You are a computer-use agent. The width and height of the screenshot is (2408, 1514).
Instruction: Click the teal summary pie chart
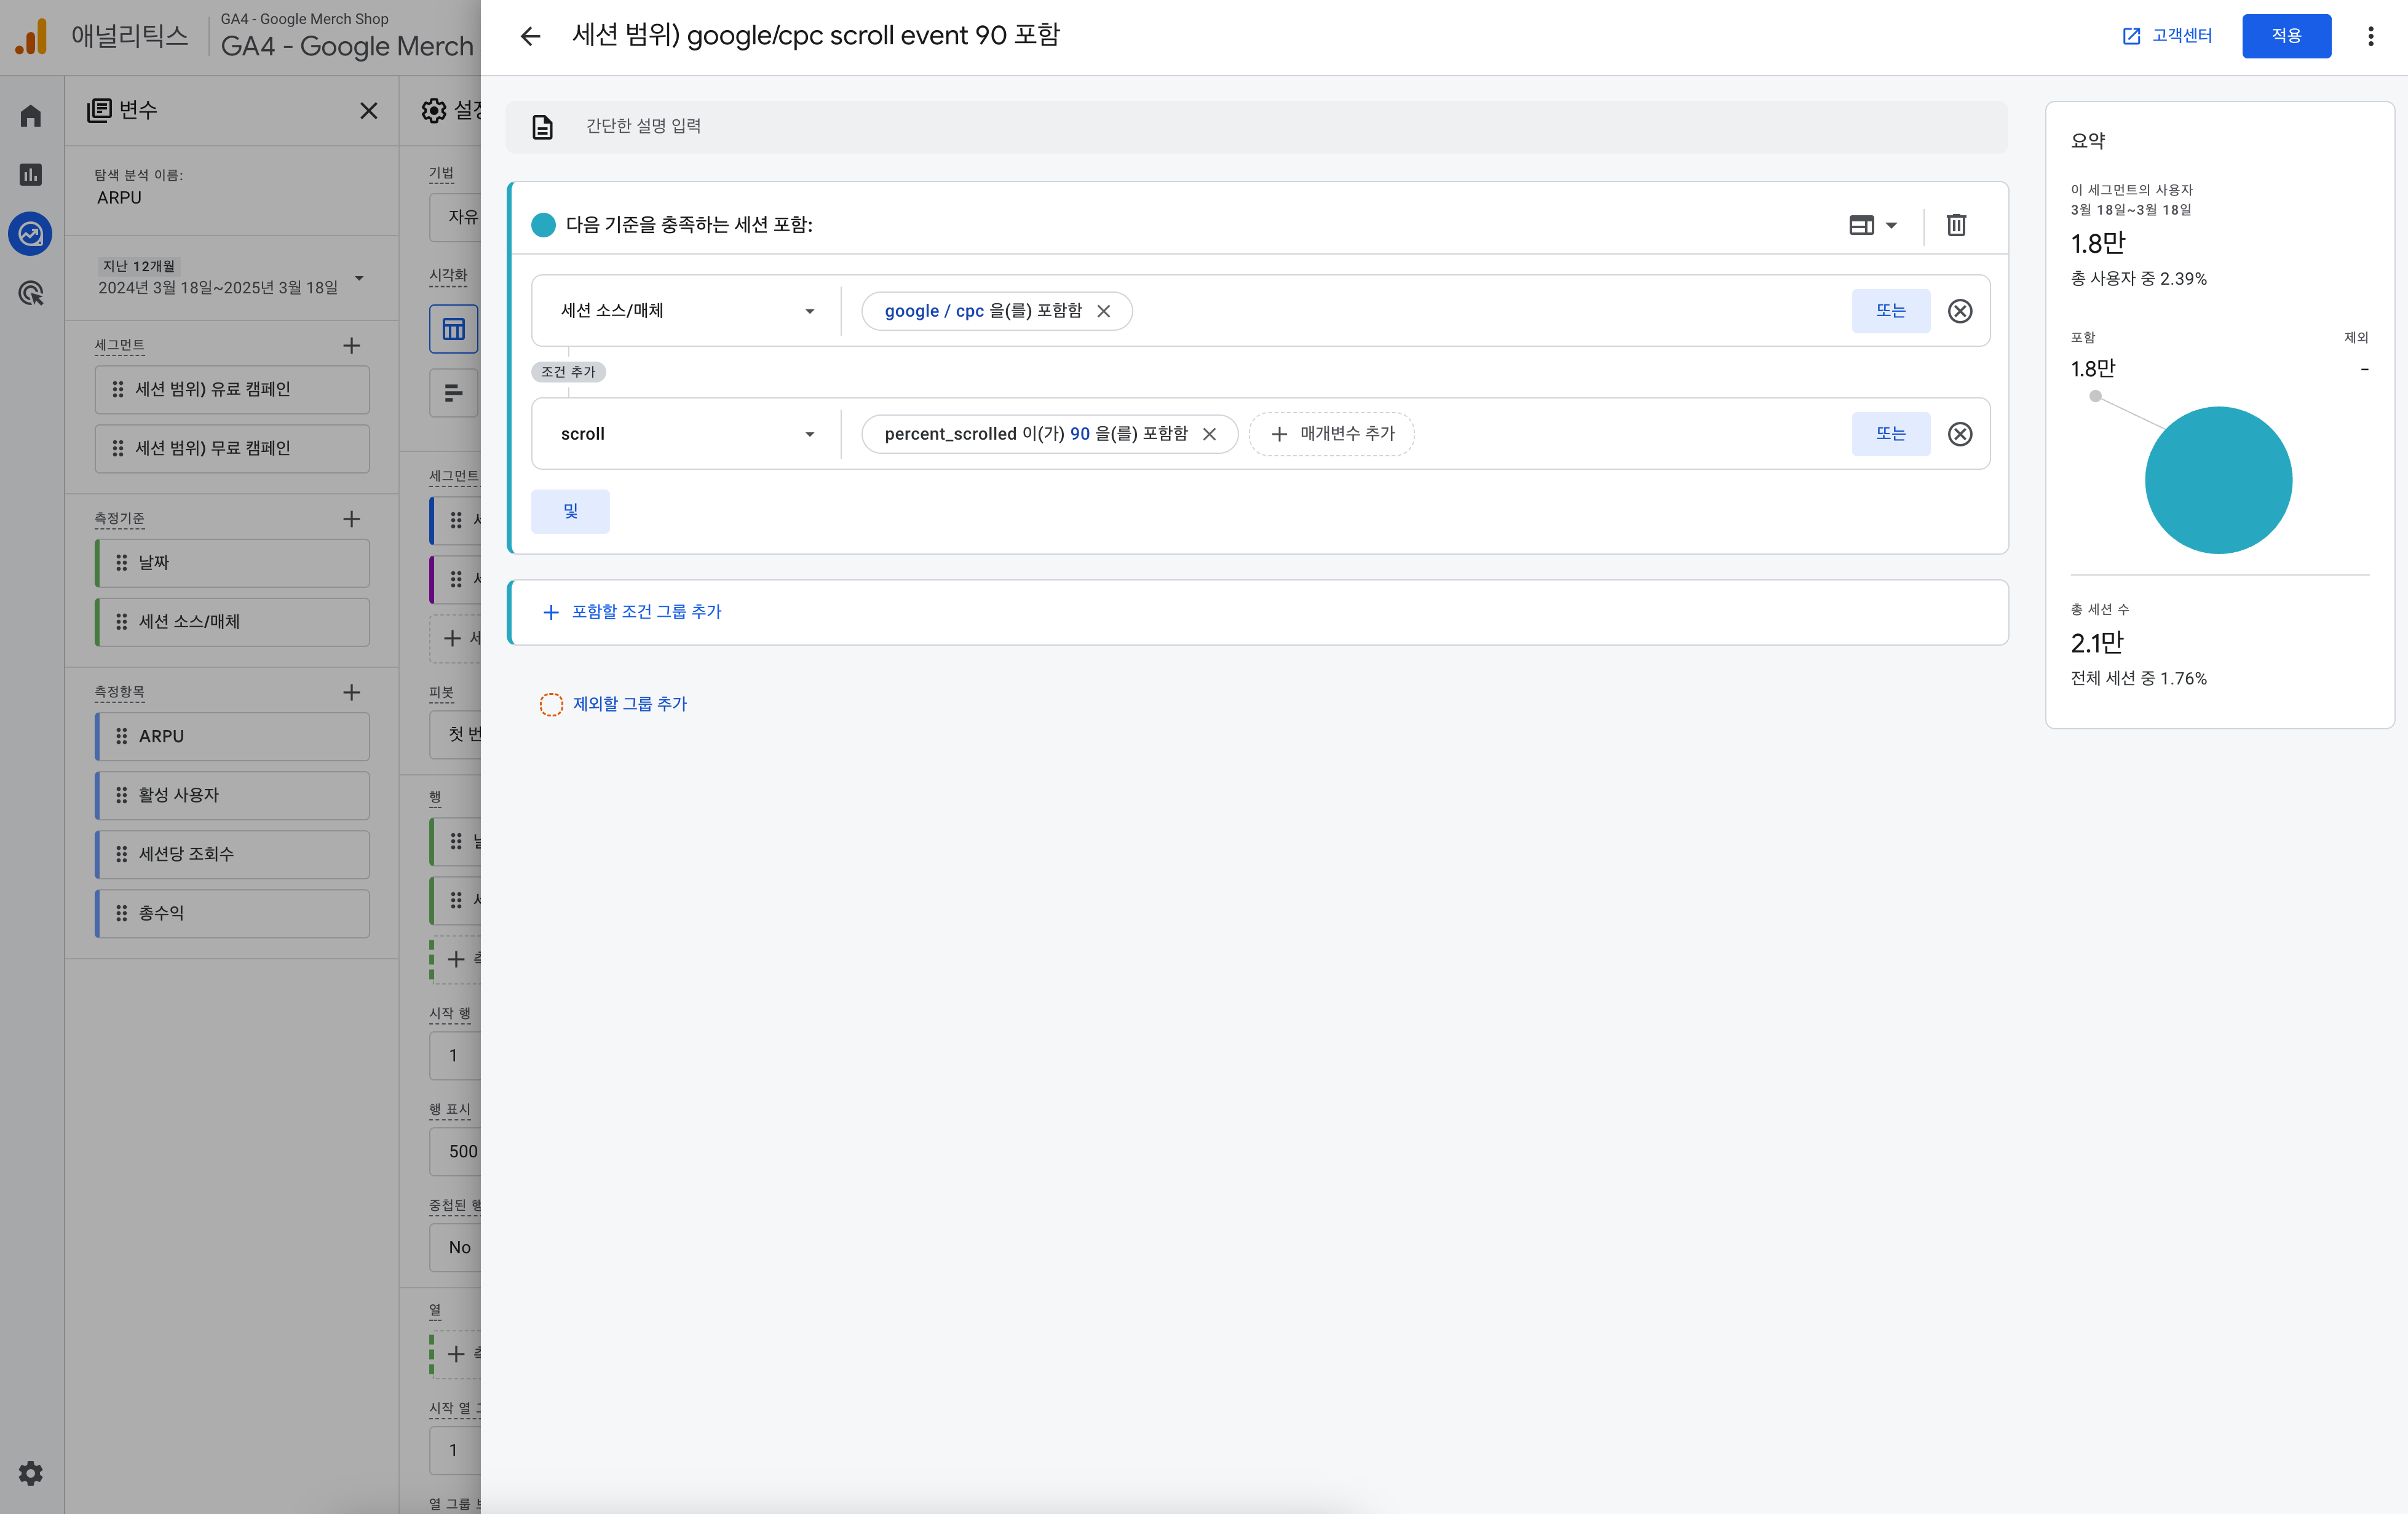point(2218,480)
